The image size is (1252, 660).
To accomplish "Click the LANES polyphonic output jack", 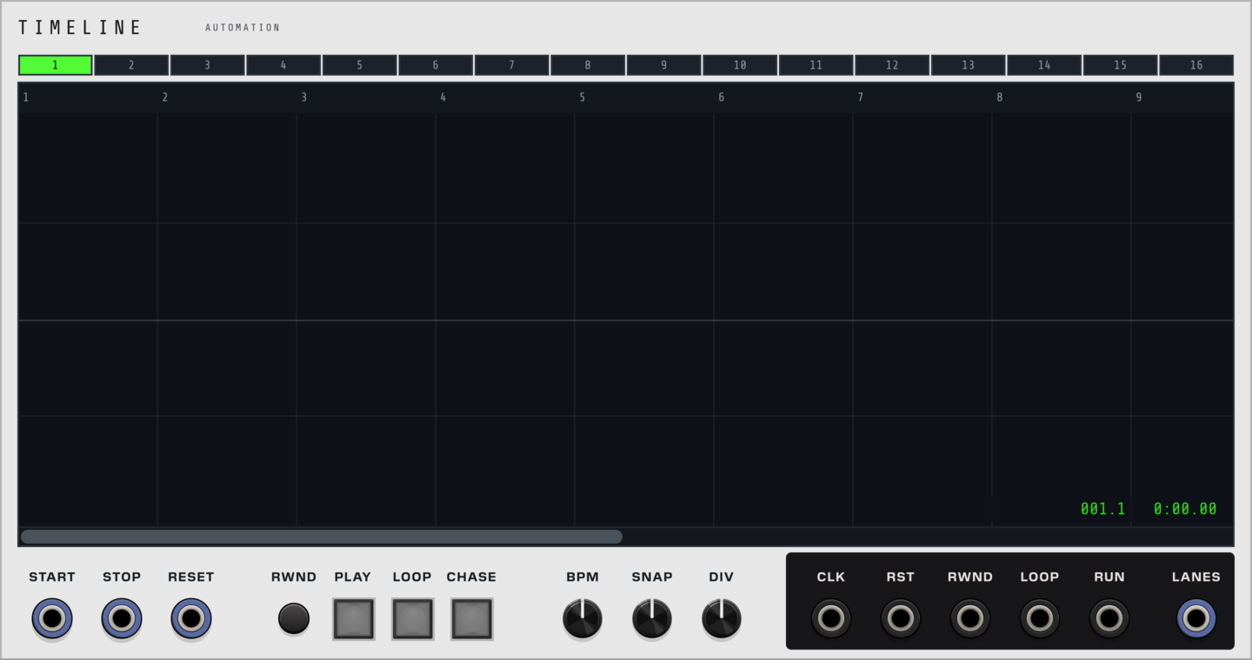I will coord(1196,619).
